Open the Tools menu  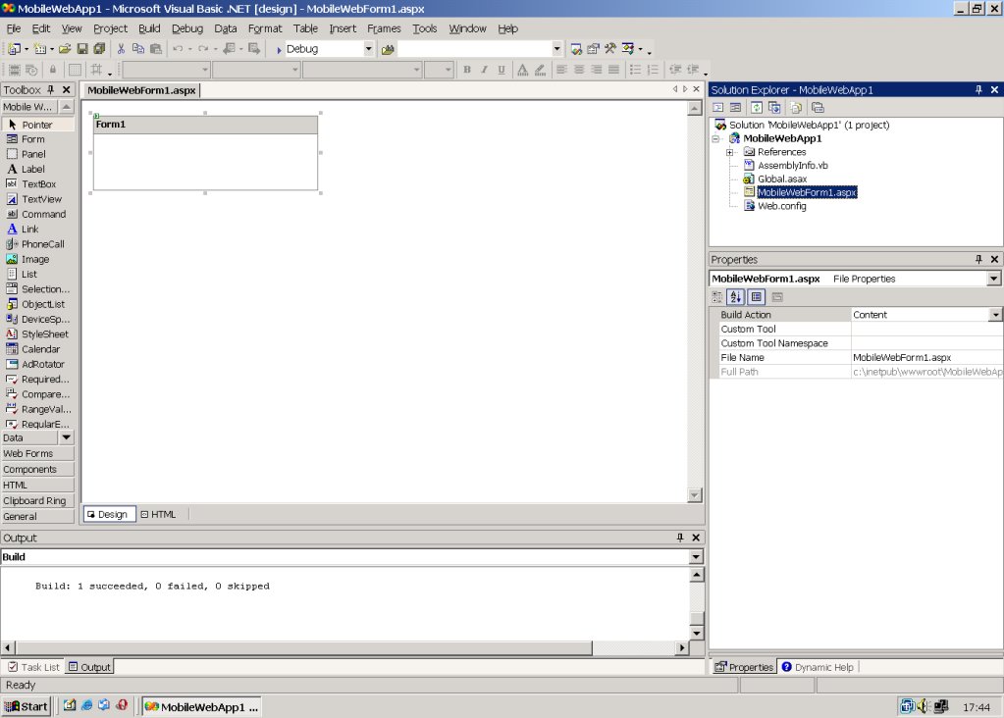point(425,28)
